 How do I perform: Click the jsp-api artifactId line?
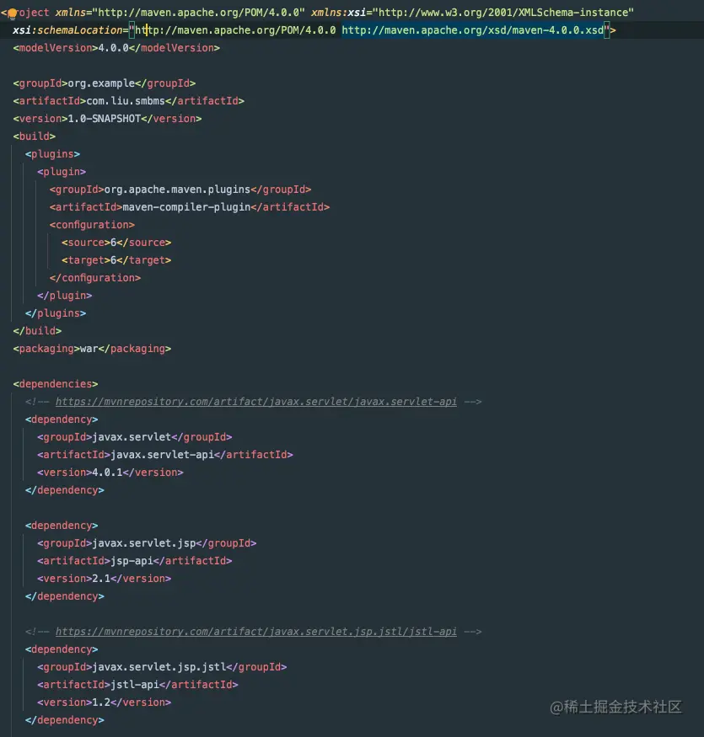135,561
